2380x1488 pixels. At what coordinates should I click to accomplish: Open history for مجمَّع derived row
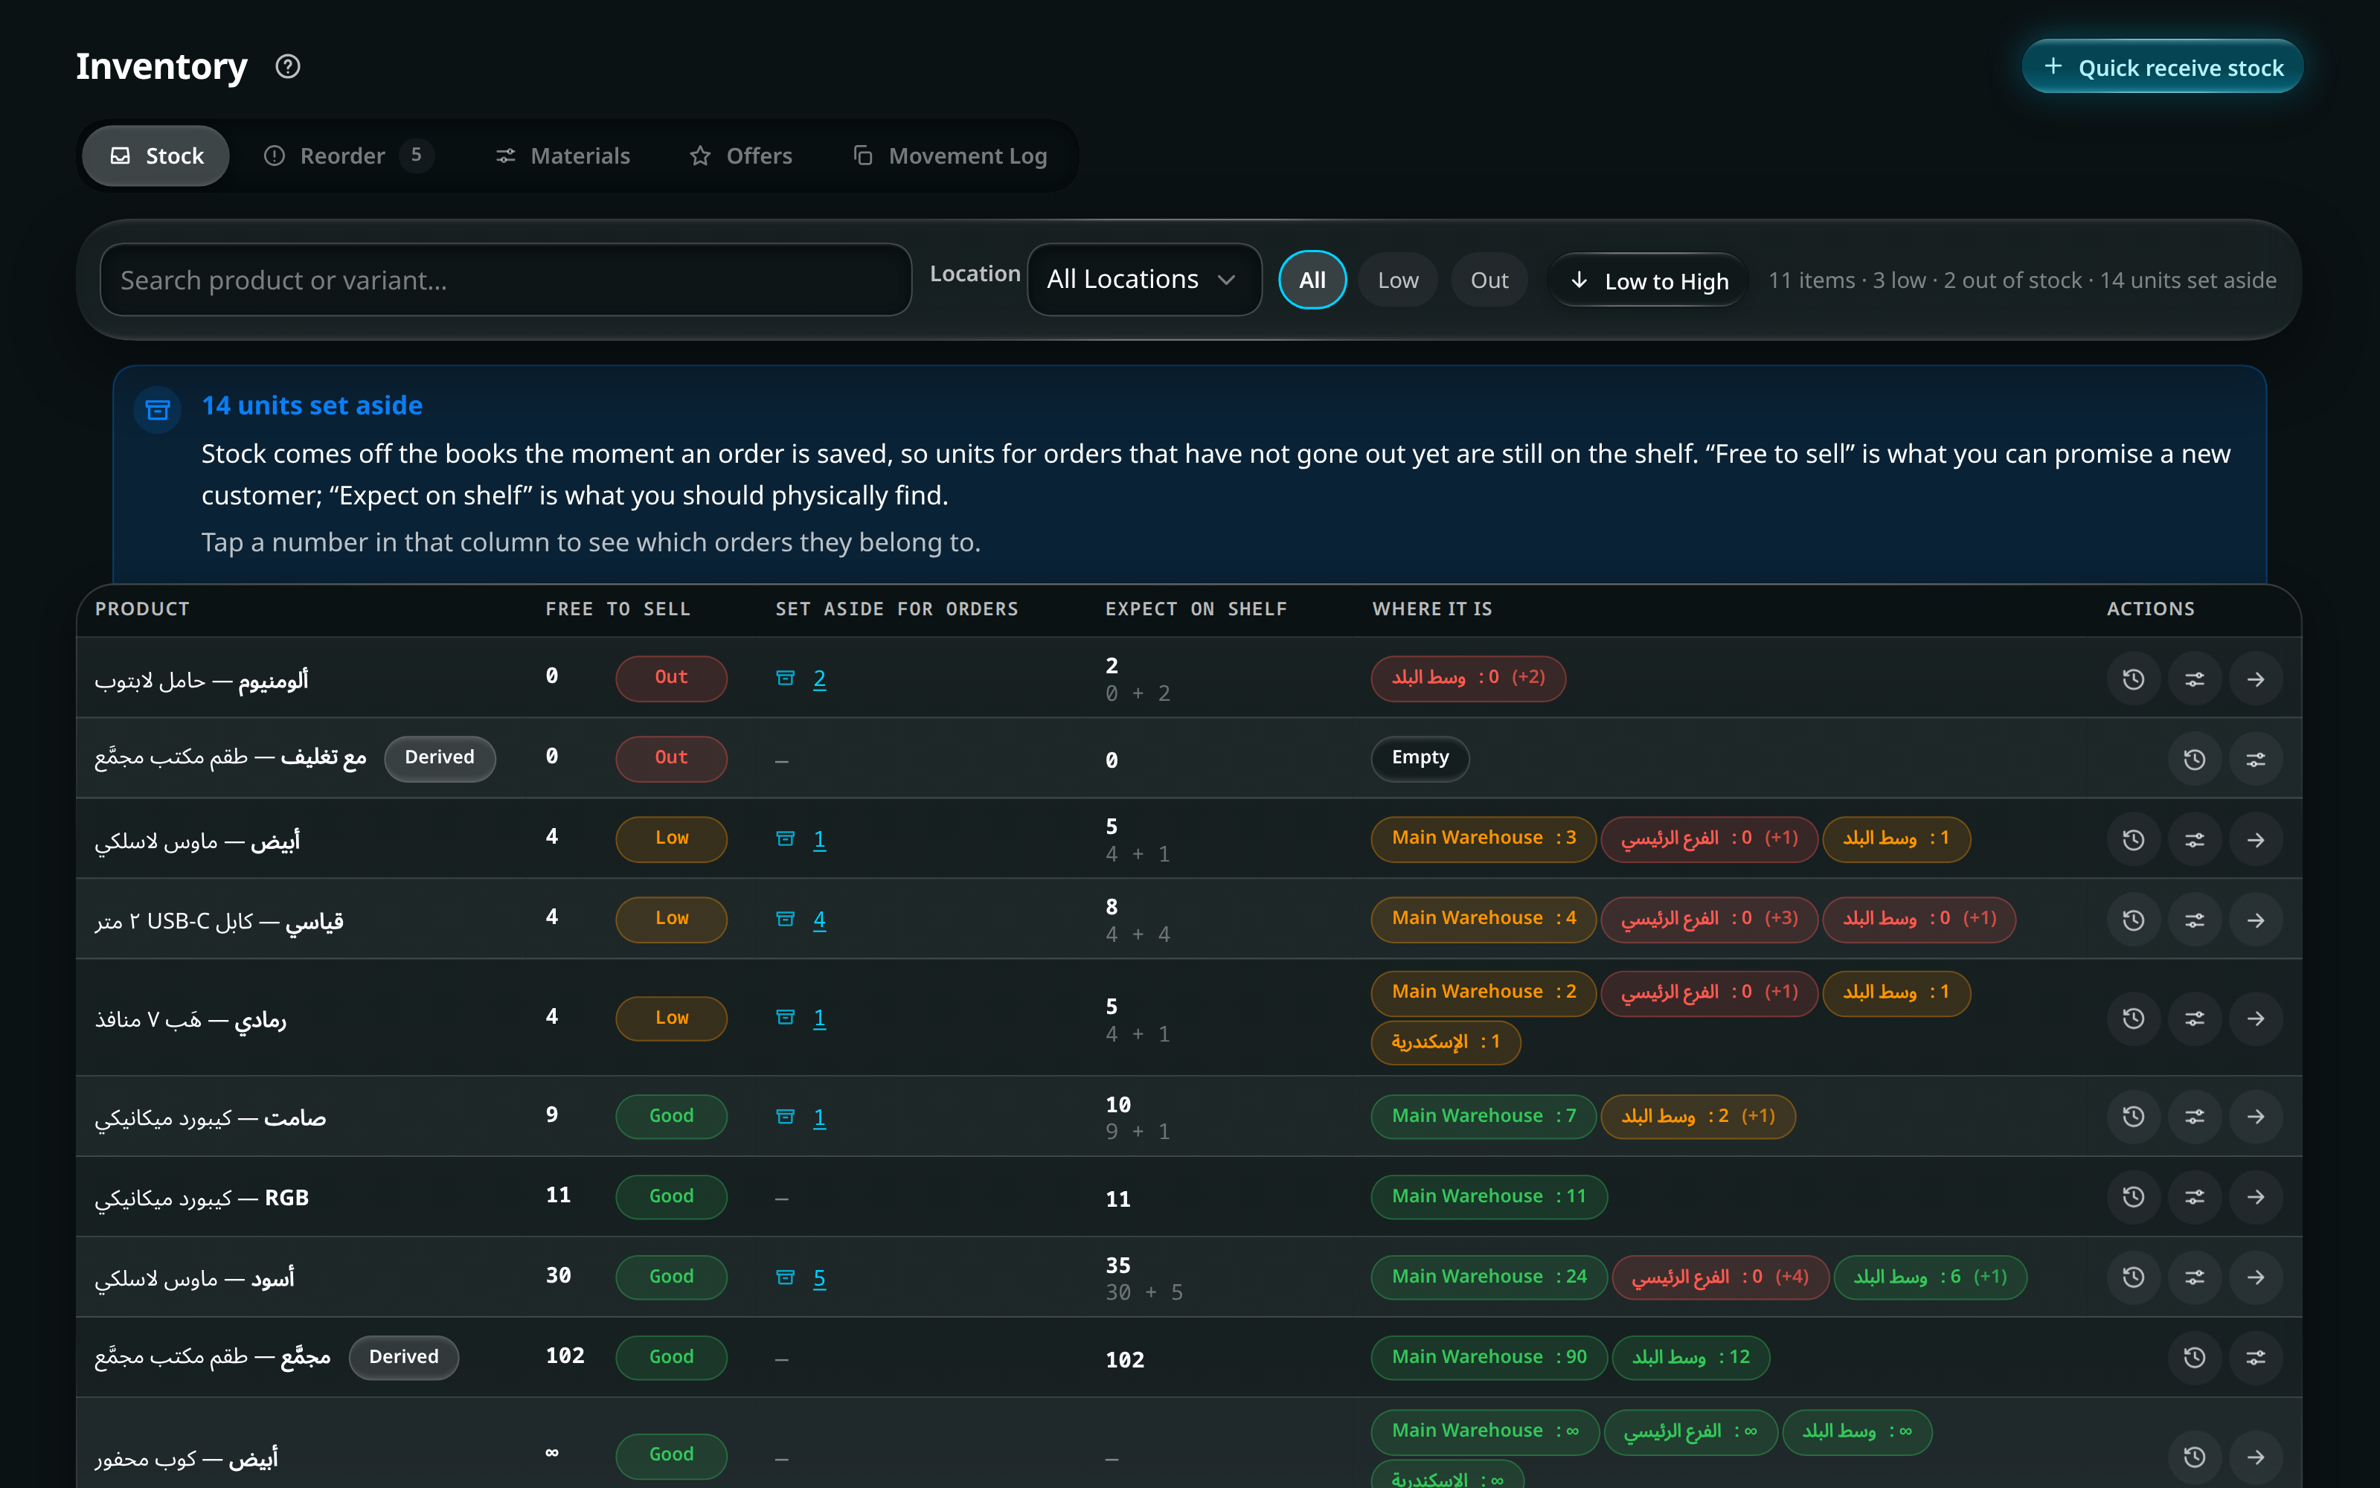pyautogui.click(x=2194, y=1357)
